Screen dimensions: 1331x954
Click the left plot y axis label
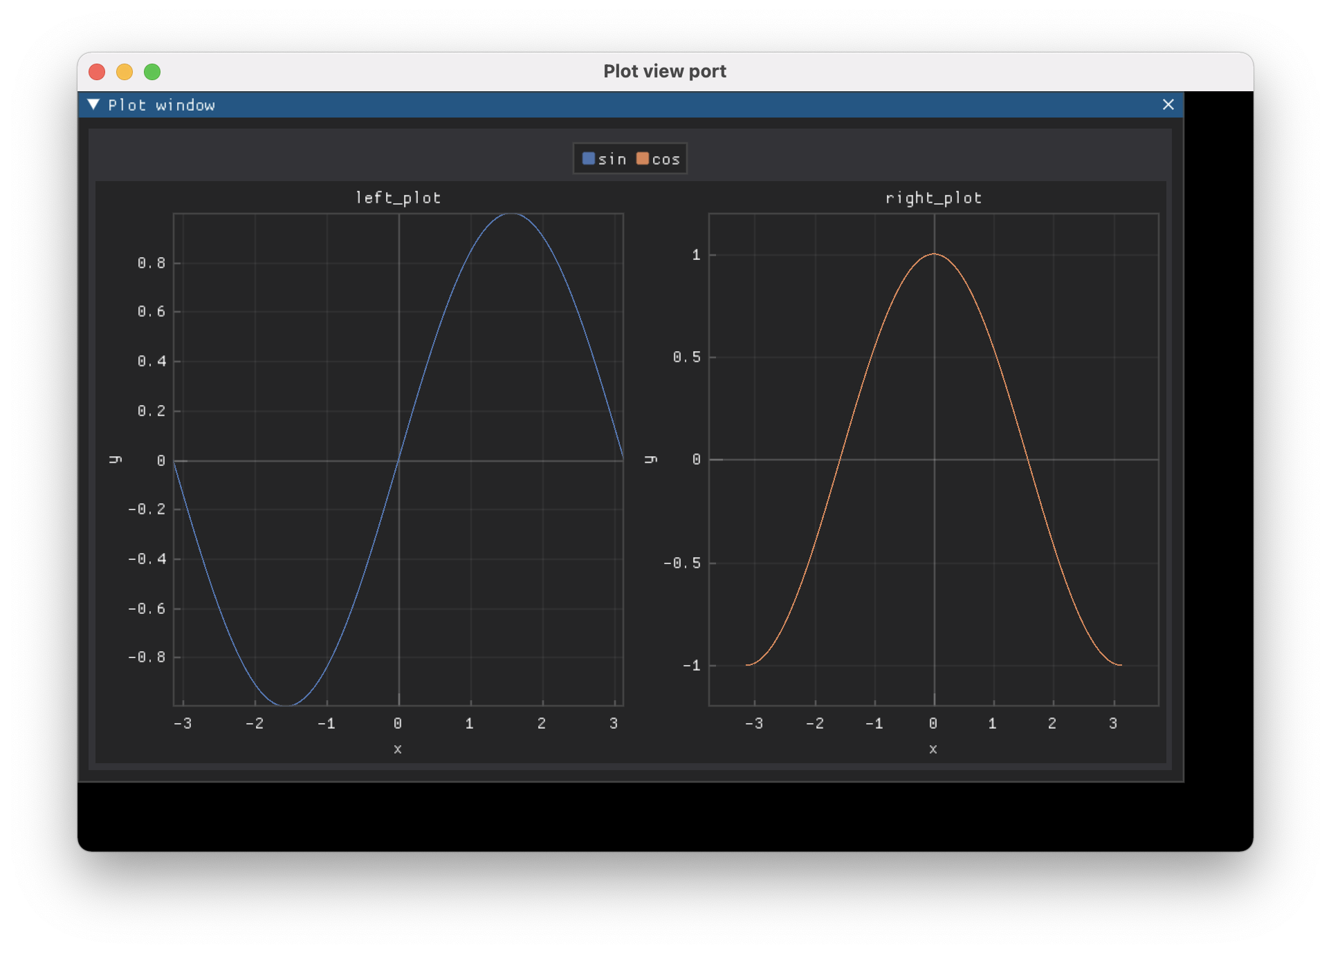[x=116, y=460]
